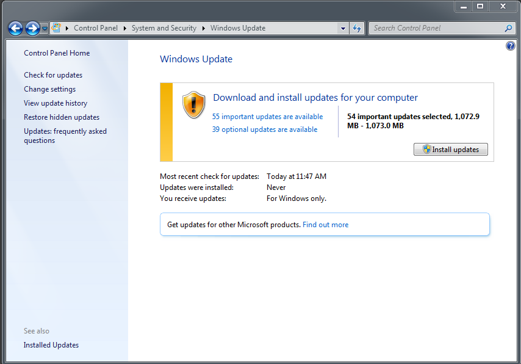Open View update history
The image size is (521, 364).
point(56,103)
